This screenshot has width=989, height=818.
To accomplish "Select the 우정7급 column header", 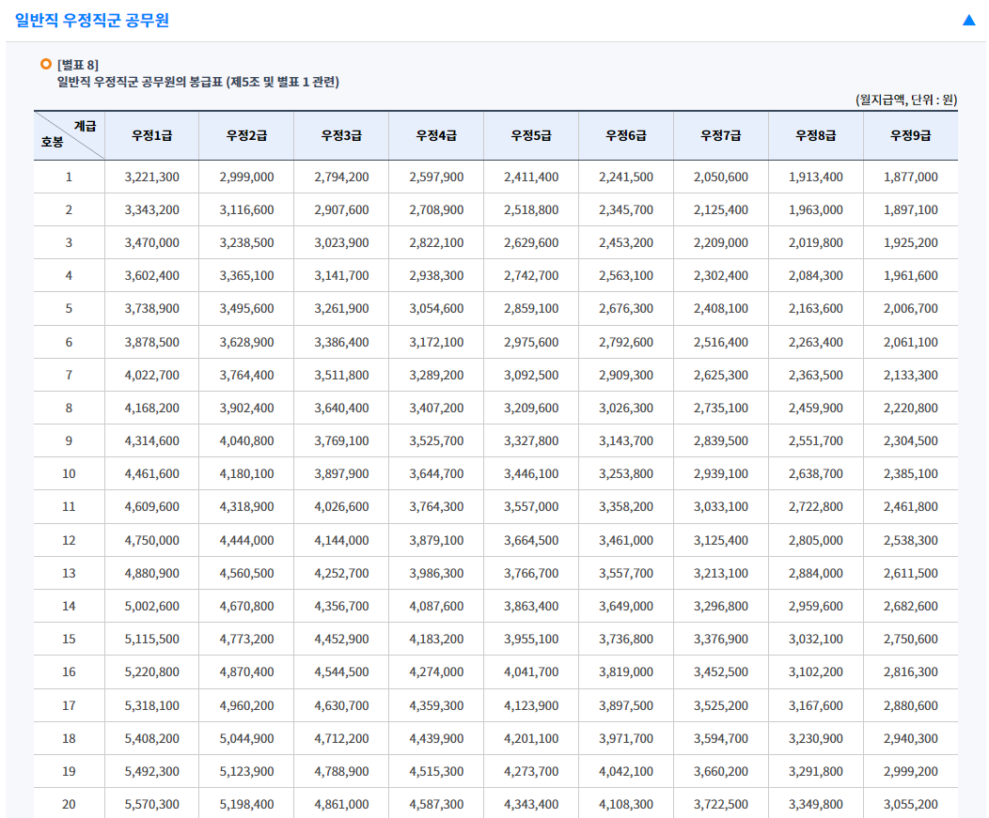I will pos(720,135).
